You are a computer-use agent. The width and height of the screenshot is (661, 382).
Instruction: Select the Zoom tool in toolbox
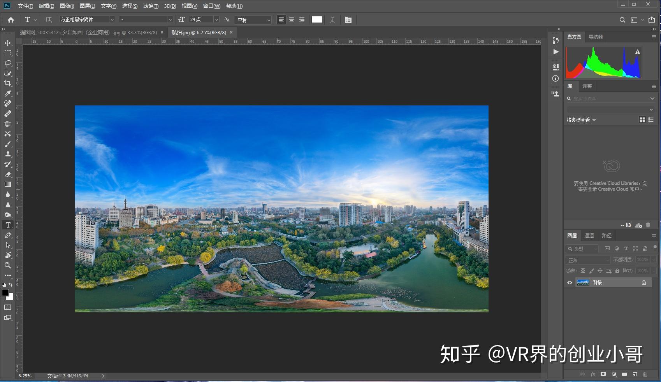click(8, 265)
